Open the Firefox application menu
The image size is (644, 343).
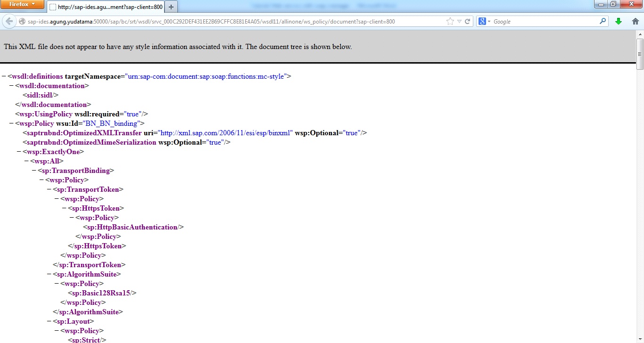point(22,4)
